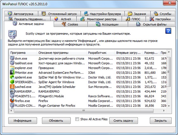Viewport: 178px width, 135px height.
Task: Click the Службы gears icon
Action: tap(156, 14)
